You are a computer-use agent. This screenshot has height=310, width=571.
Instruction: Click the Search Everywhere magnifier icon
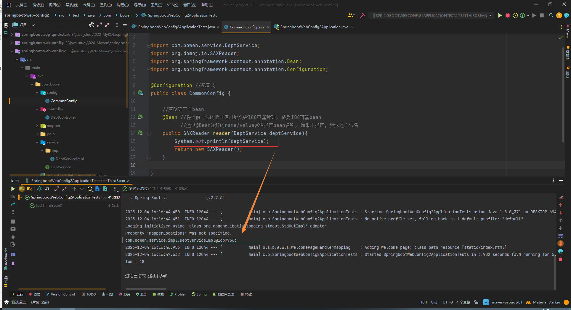pos(551,15)
